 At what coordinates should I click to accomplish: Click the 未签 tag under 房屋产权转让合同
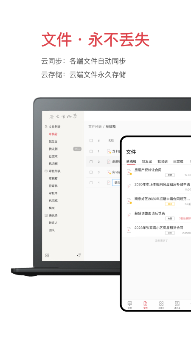tap(170, 175)
